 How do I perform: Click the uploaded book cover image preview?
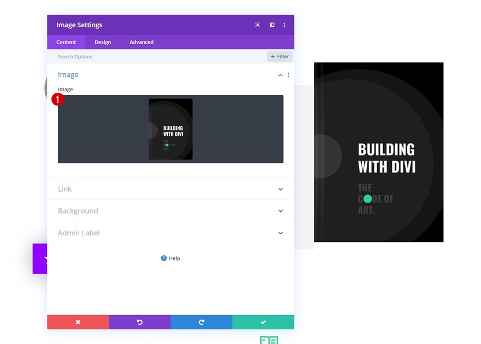point(171,129)
